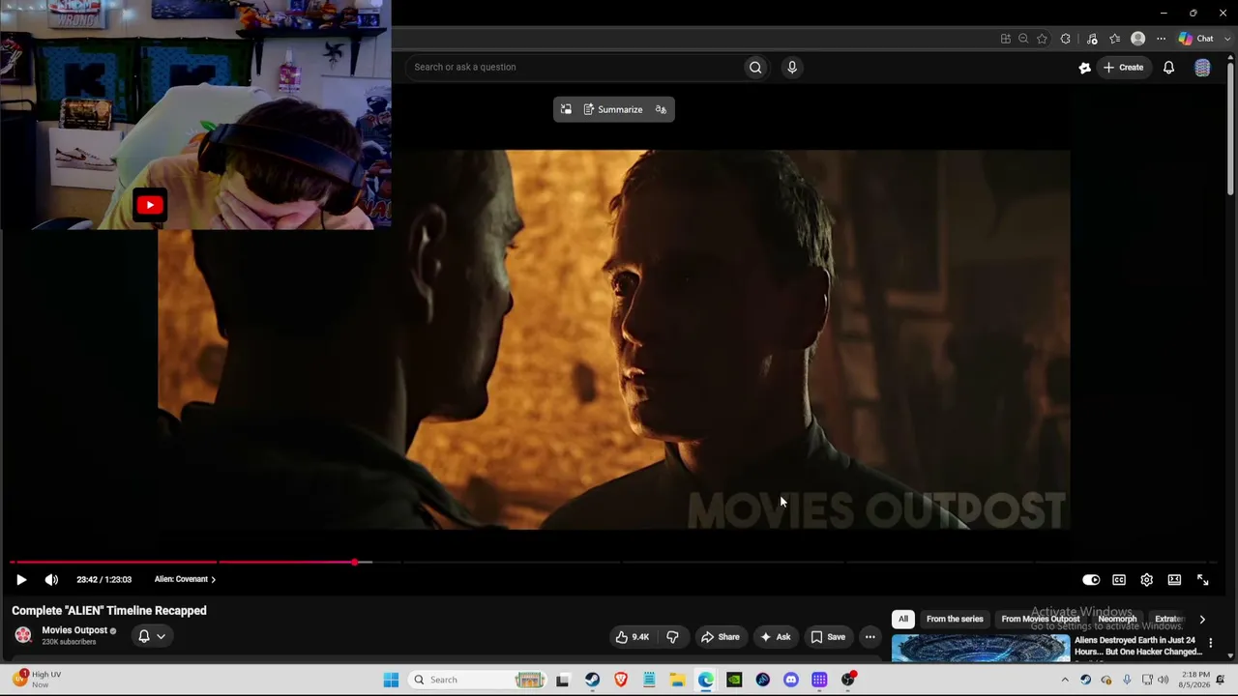The height and width of the screenshot is (696, 1238).
Task: Open the taskbar clock showing 2:18 PM
Action: (1195, 680)
